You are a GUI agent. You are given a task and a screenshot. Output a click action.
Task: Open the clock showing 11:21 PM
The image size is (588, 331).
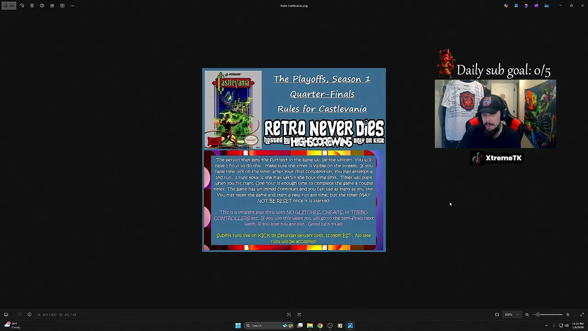coord(577,325)
